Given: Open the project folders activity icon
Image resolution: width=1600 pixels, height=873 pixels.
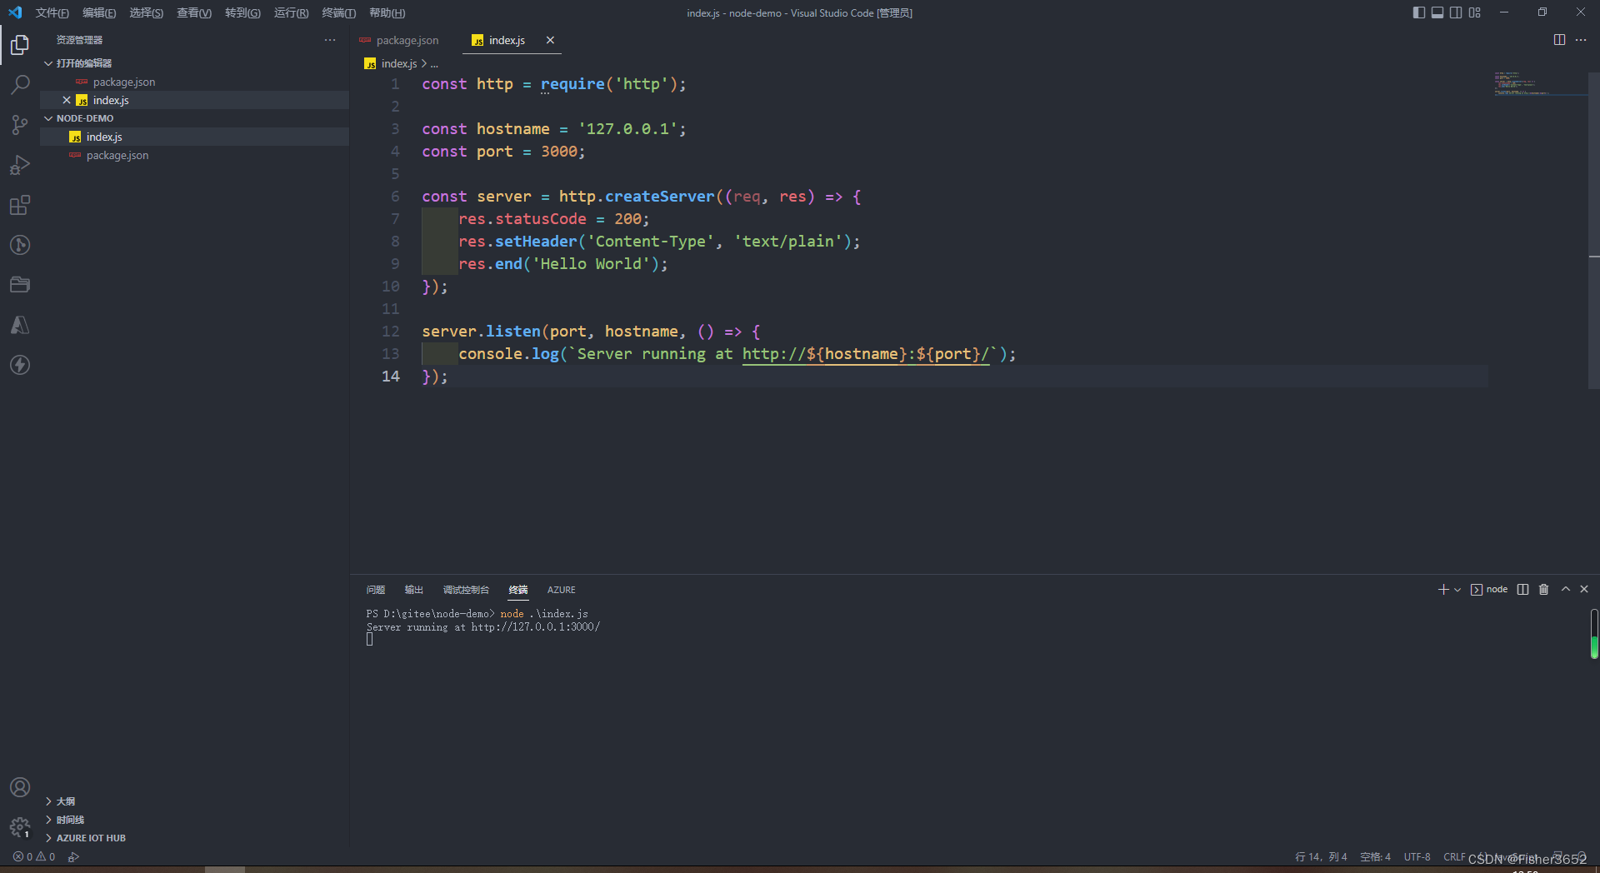Looking at the screenshot, I should point(20,285).
